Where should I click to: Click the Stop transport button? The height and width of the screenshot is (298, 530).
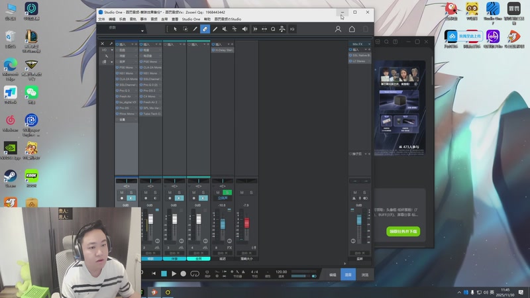click(x=164, y=273)
